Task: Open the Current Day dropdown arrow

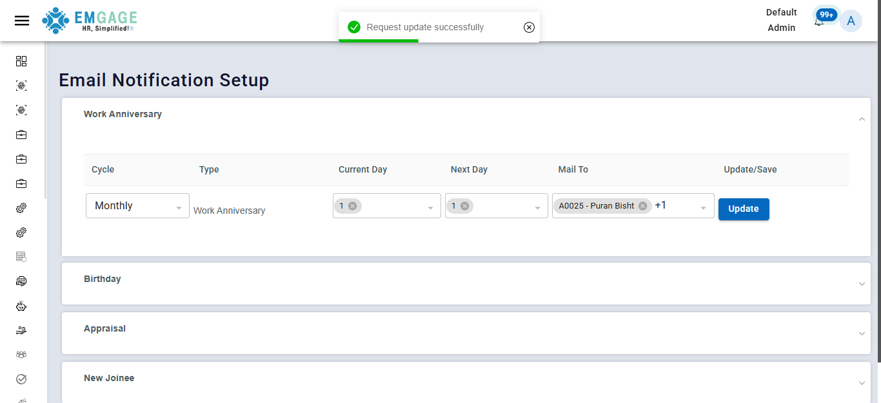Action: click(430, 208)
